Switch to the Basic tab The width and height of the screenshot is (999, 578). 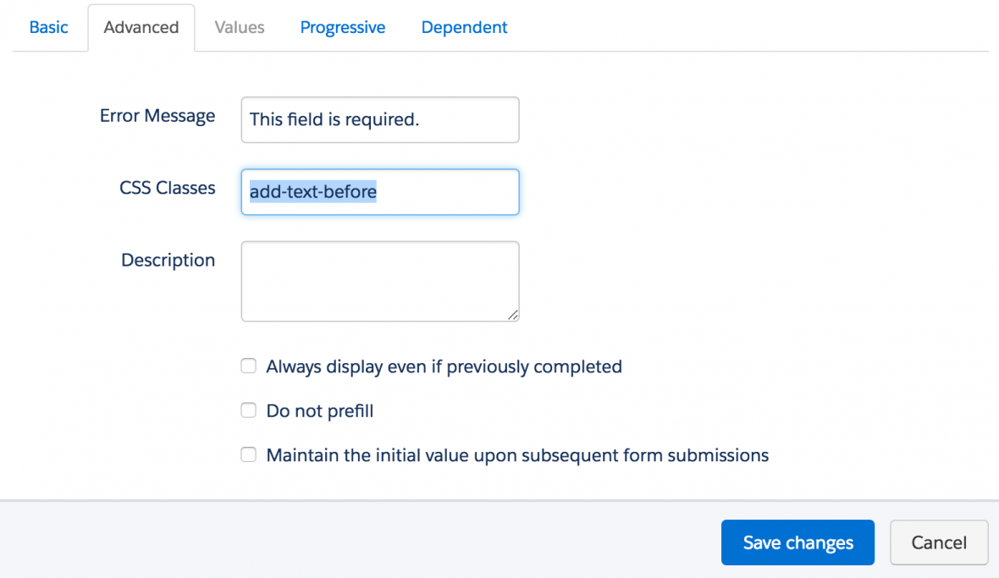coord(48,27)
